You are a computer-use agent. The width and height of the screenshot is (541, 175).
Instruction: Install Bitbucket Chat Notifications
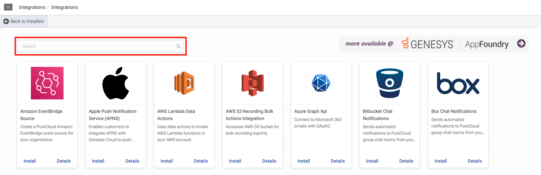coord(372,161)
